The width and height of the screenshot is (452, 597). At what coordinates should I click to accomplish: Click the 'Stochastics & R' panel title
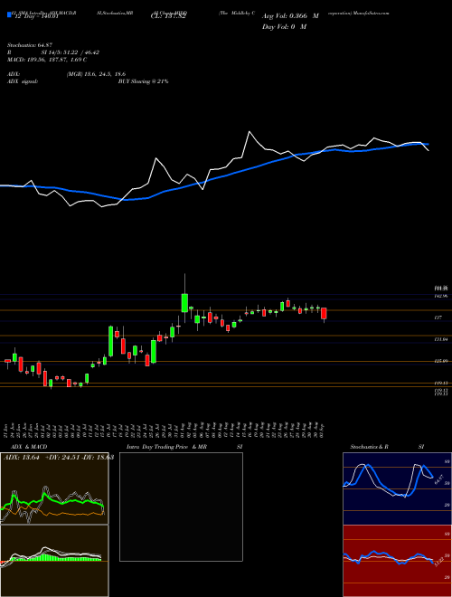[x=369, y=447]
